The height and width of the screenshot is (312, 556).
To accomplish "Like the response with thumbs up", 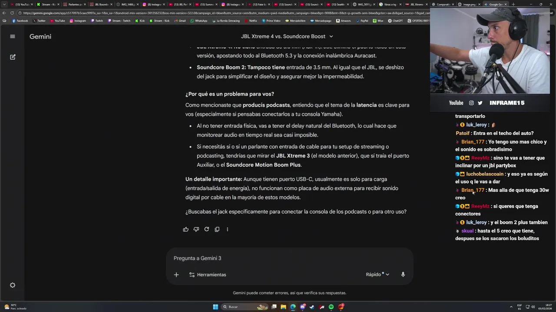I will (x=186, y=229).
